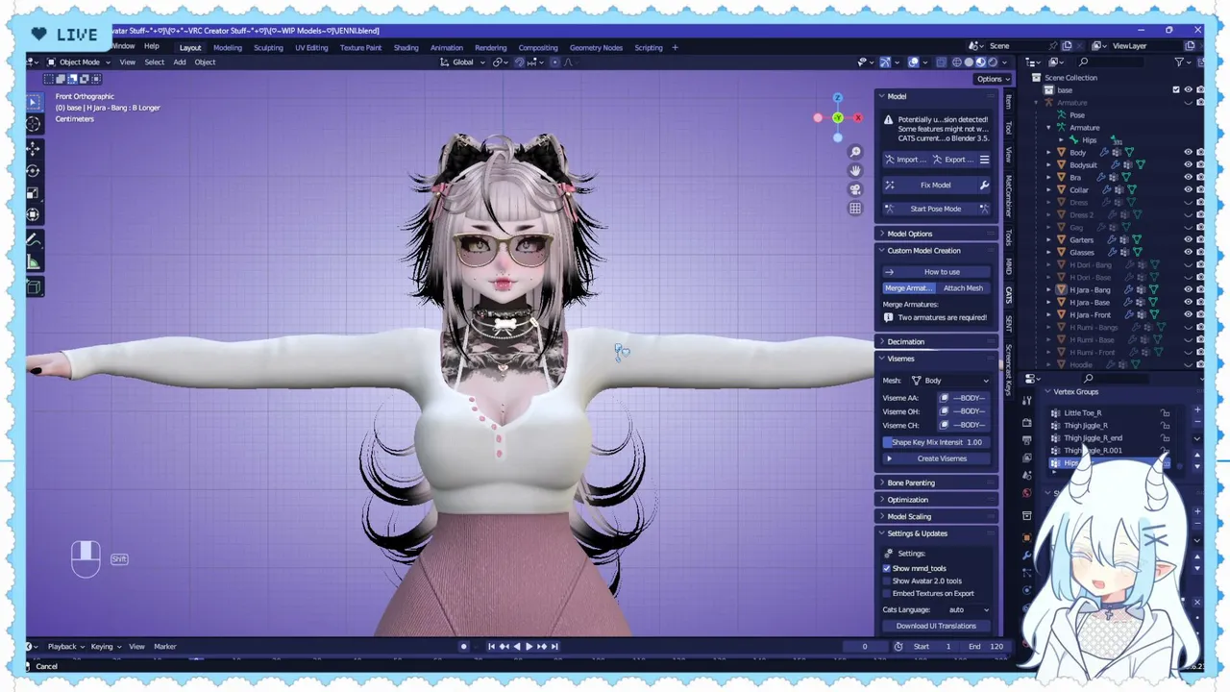Toggle visibility of the Garters mesh
This screenshot has height=692, width=1230.
pyautogui.click(x=1188, y=239)
